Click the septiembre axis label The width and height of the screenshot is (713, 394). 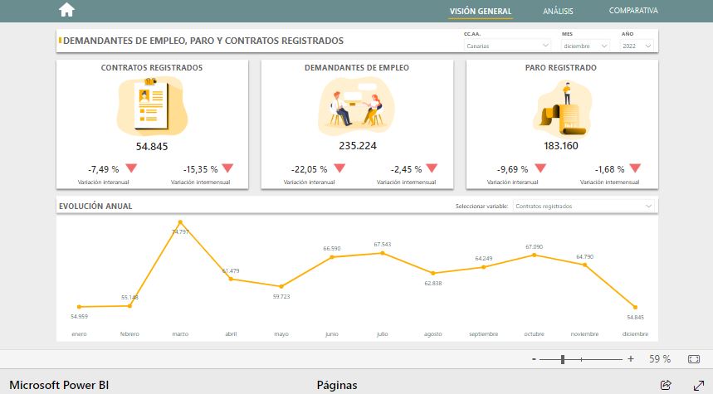point(484,334)
